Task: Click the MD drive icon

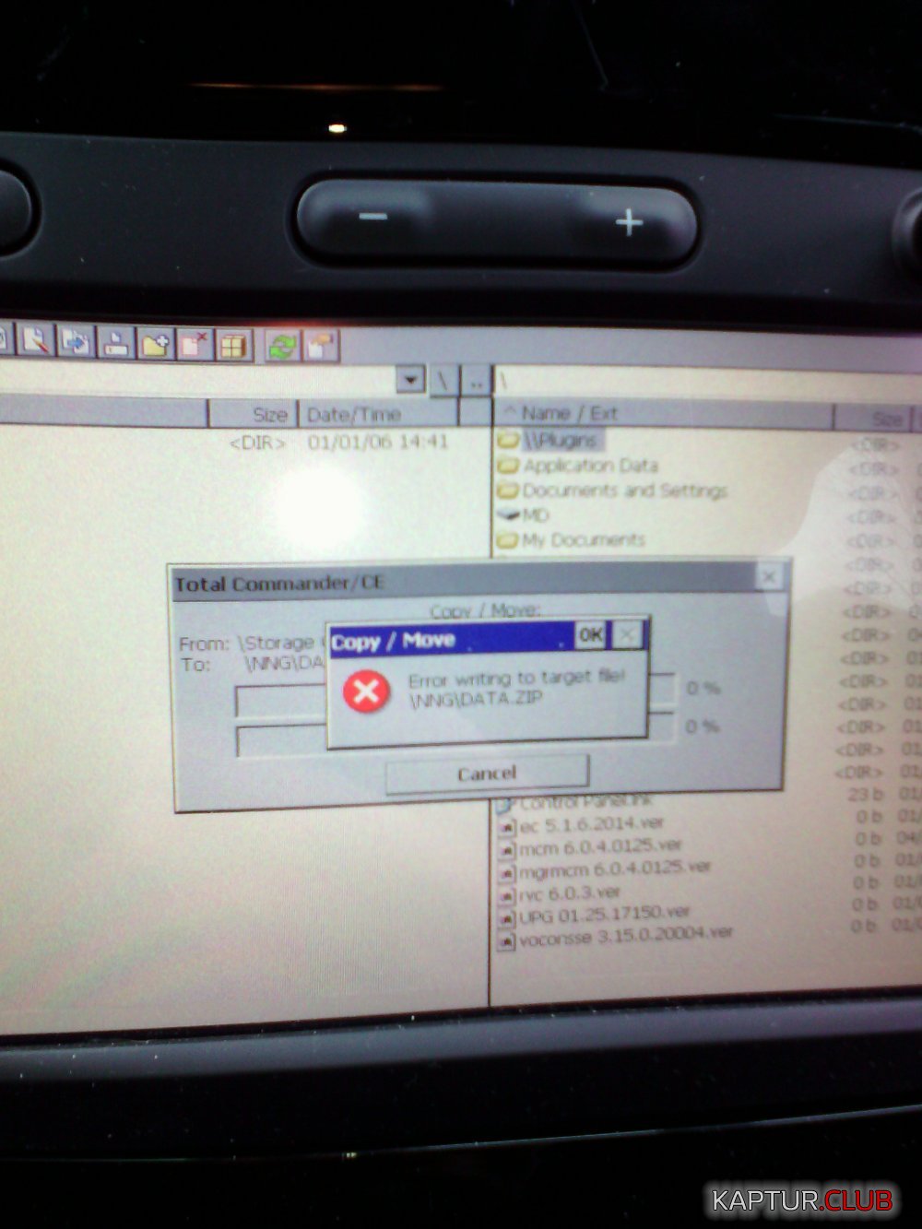Action: pyautogui.click(x=509, y=514)
